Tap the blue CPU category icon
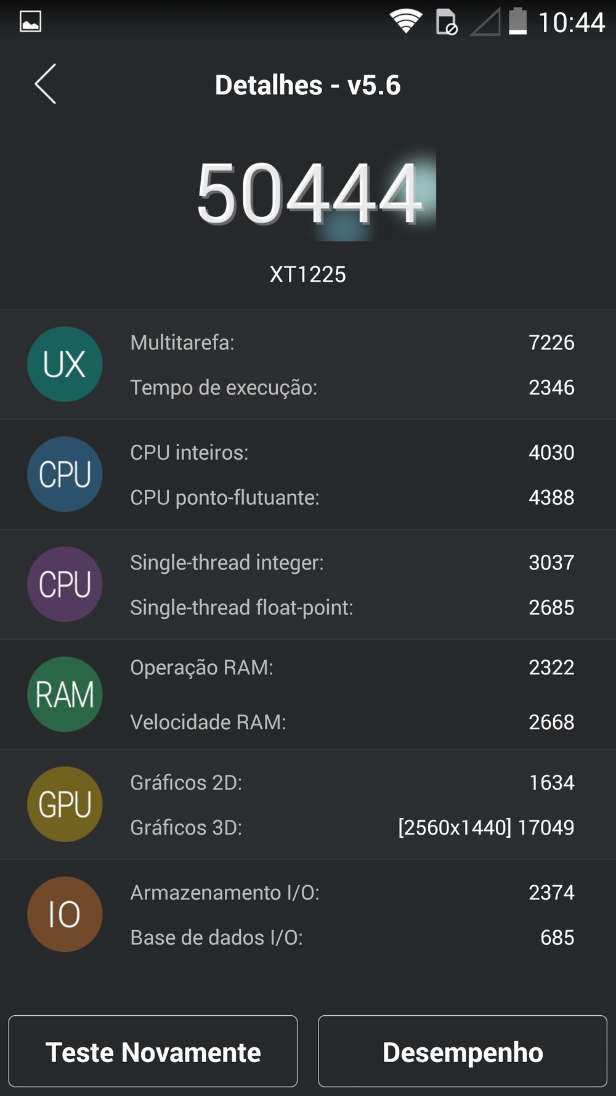Viewport: 616px width, 1096px height. tap(65, 474)
